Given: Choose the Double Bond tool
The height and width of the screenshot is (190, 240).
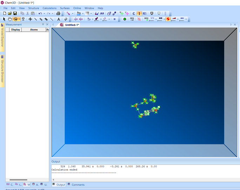Looking at the screenshot, I should click(x=41, y=19).
